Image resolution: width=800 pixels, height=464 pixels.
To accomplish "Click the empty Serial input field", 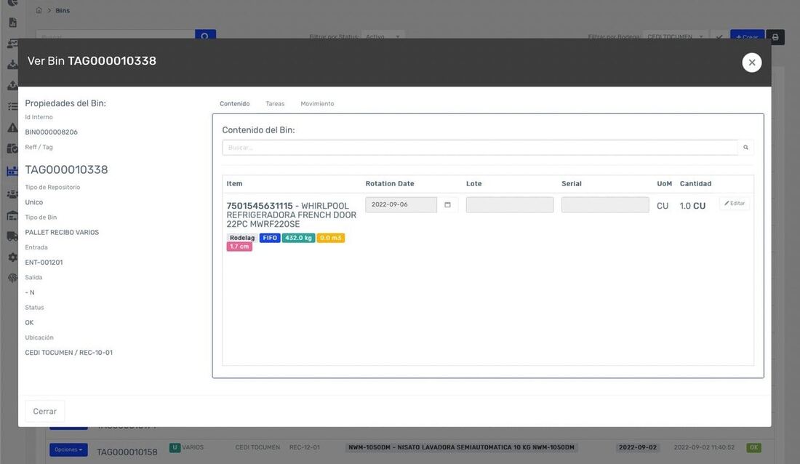I will (605, 204).
